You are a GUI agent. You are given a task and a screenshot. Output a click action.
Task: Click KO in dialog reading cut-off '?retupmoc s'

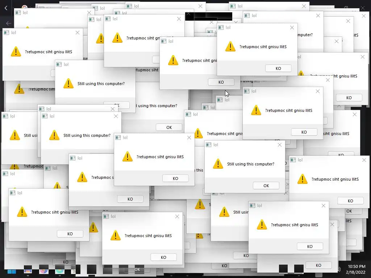130,199
